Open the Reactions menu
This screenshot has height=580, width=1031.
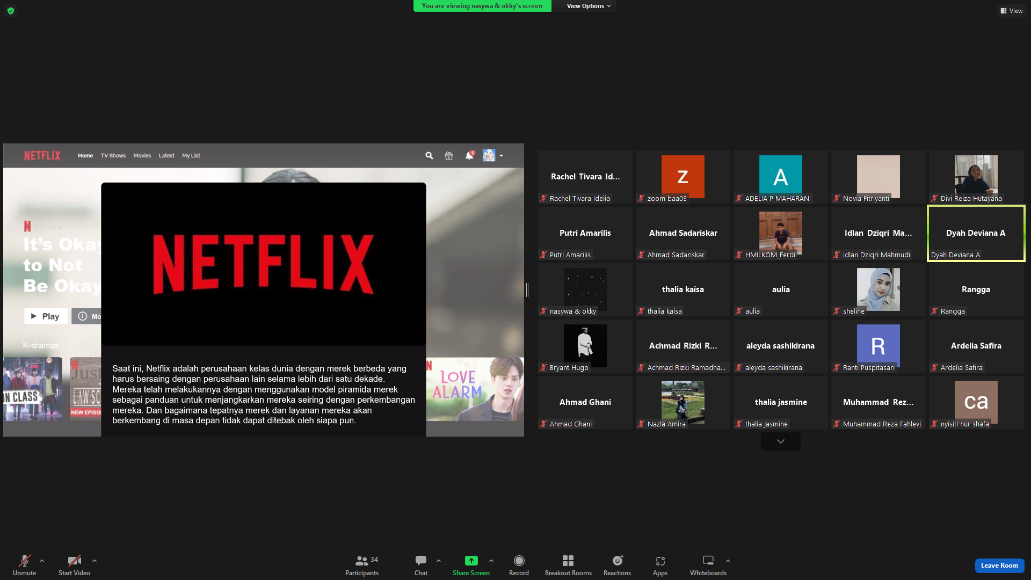(x=617, y=565)
